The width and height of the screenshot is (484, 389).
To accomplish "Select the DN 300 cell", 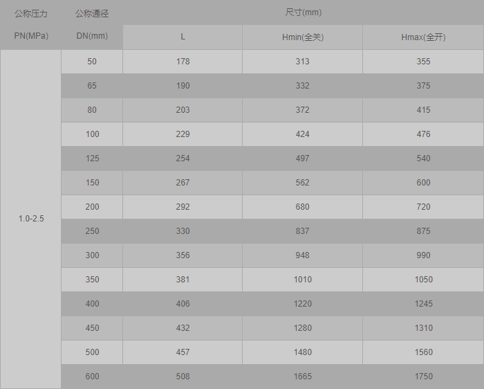I will [x=92, y=255].
